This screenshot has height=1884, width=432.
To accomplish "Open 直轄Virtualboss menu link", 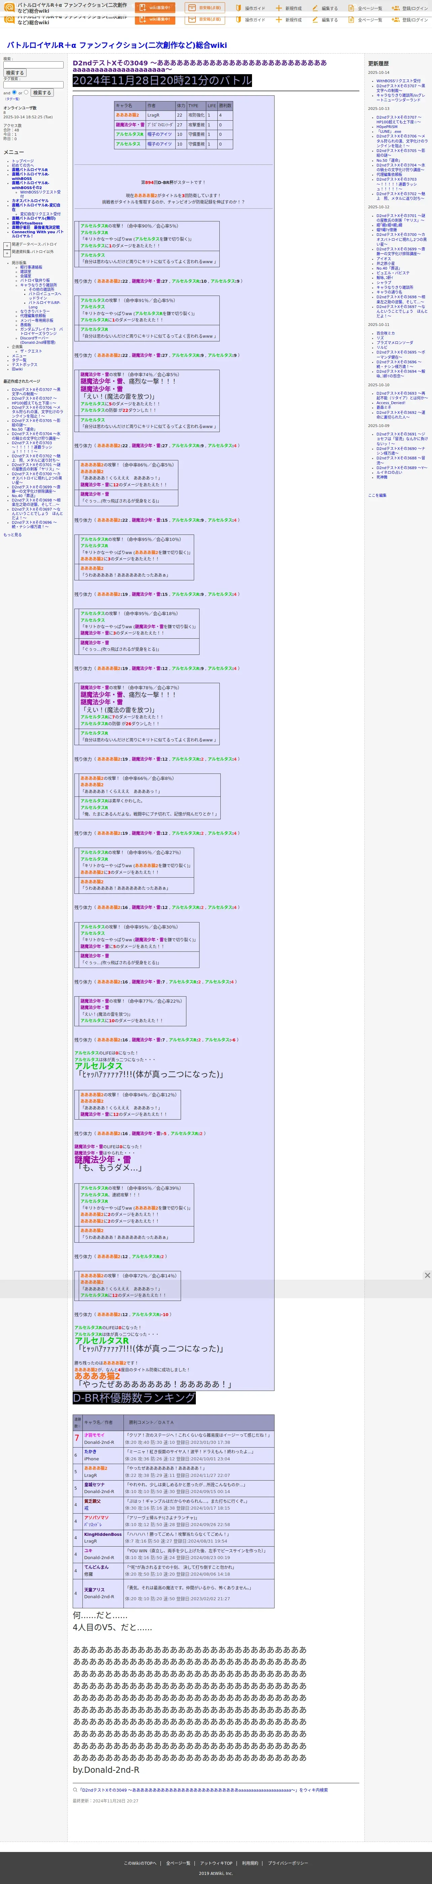I will click(27, 223).
